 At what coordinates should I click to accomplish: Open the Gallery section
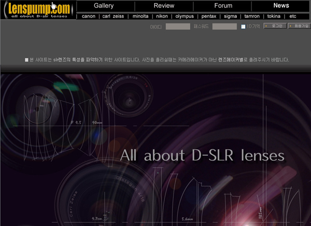click(104, 6)
